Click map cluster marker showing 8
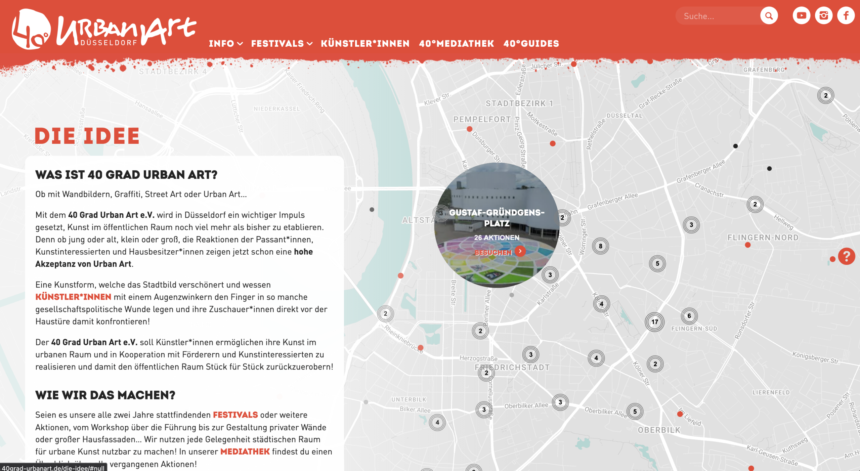The height and width of the screenshot is (471, 860). (x=600, y=246)
